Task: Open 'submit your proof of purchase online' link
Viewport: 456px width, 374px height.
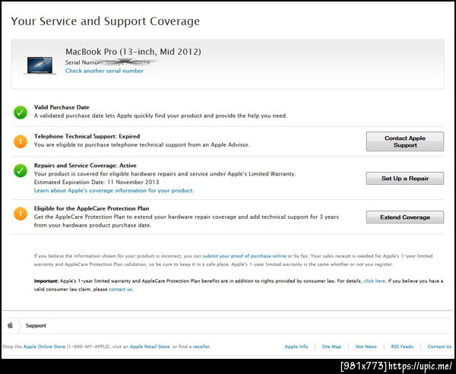Action: [244, 256]
